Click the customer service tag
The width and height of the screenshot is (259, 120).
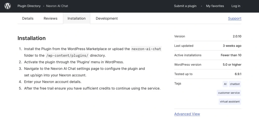pos(229,93)
